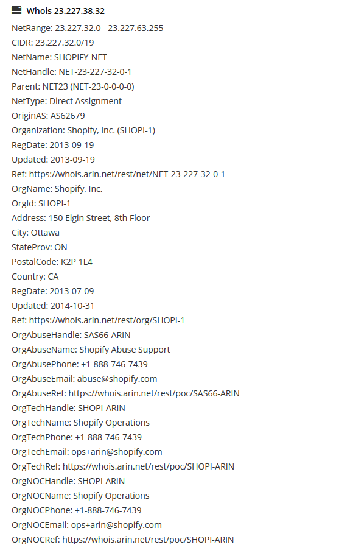Open the NET-23-227-32-0-1 ARIN ref link

click(x=127, y=174)
